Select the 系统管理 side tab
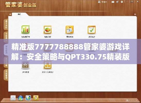The width and height of the screenshot is (141, 103). point(6,75)
